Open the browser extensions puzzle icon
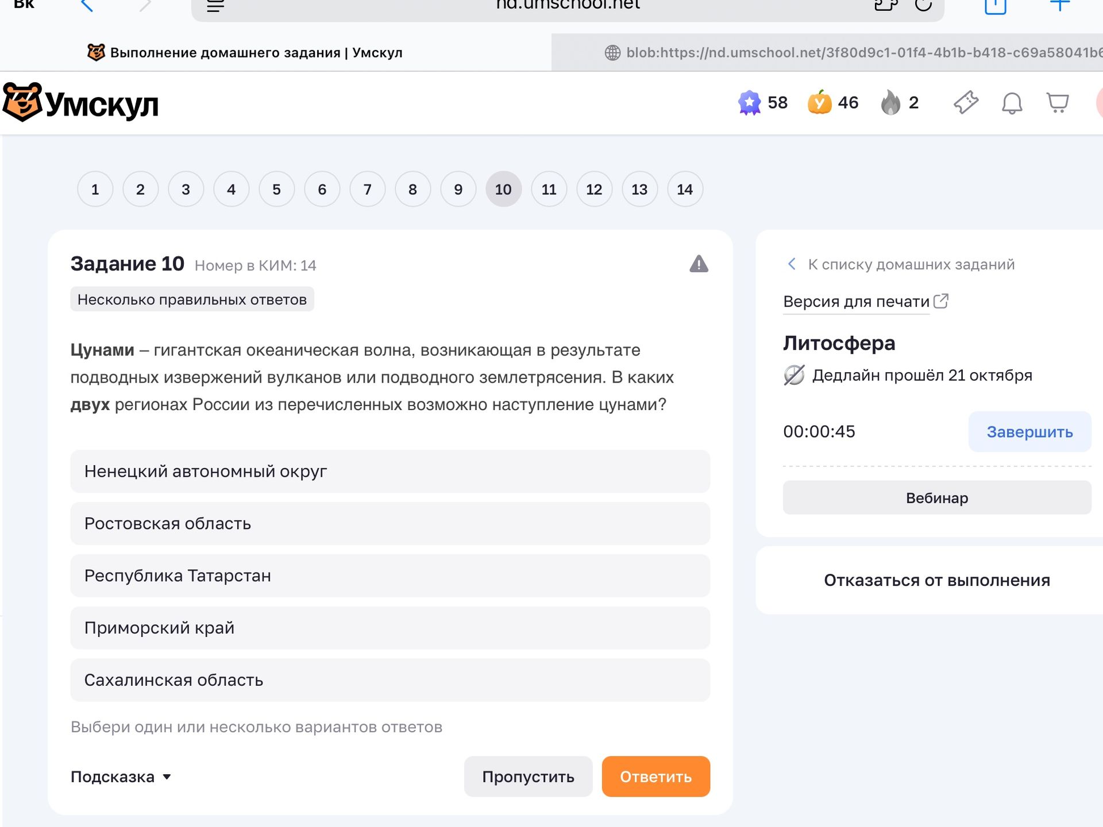Image resolution: width=1103 pixels, height=827 pixels. click(x=885, y=5)
